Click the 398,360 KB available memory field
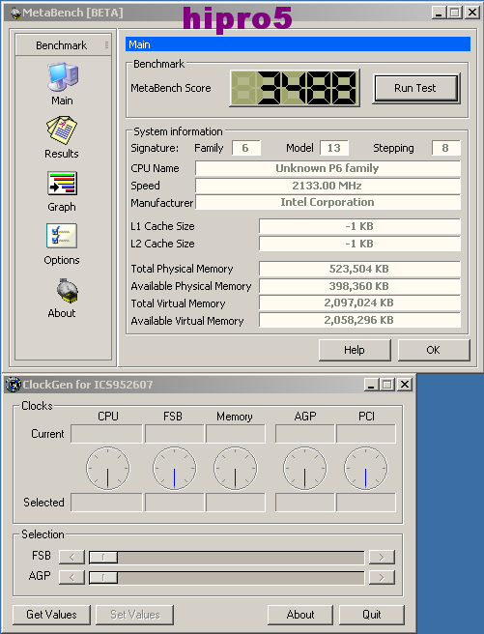 pyautogui.click(x=359, y=286)
